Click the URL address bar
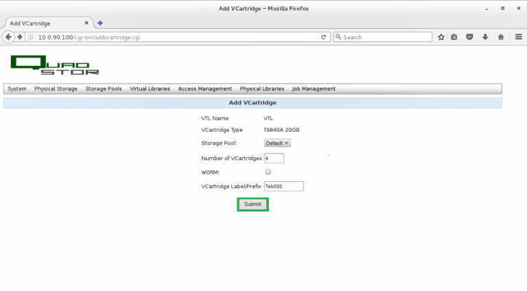Screen dimensions: 527x291 [x=176, y=37]
